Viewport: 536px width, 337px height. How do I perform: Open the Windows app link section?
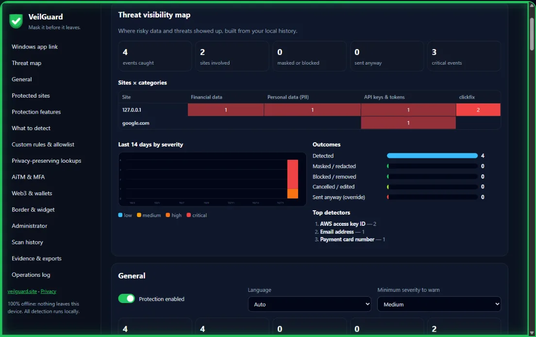click(x=34, y=47)
